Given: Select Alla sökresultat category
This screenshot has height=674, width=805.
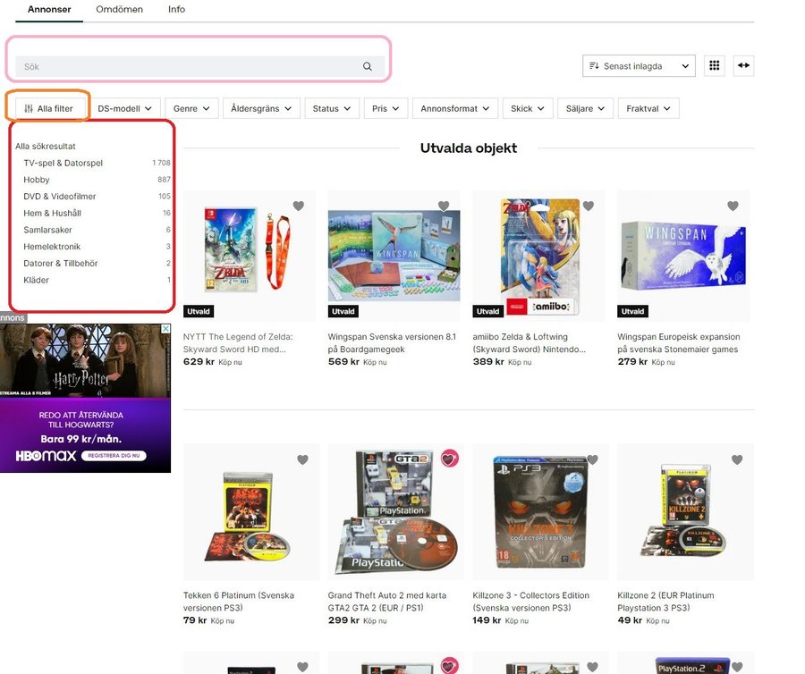Looking at the screenshot, I should (x=46, y=147).
